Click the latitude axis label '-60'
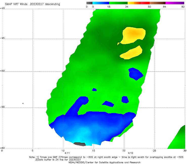 click(x=2, y=148)
